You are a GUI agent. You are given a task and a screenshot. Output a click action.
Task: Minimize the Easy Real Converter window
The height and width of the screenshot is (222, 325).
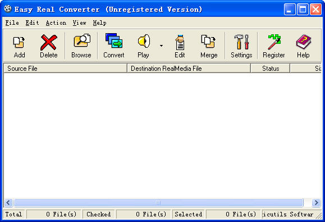coord(290,10)
